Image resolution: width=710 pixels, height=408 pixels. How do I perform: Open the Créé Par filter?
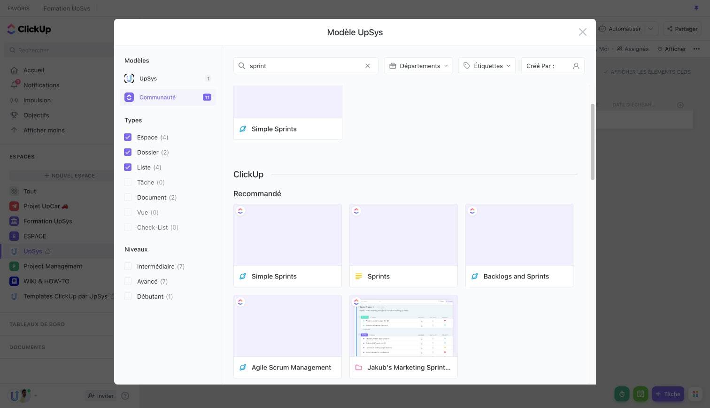[553, 66]
